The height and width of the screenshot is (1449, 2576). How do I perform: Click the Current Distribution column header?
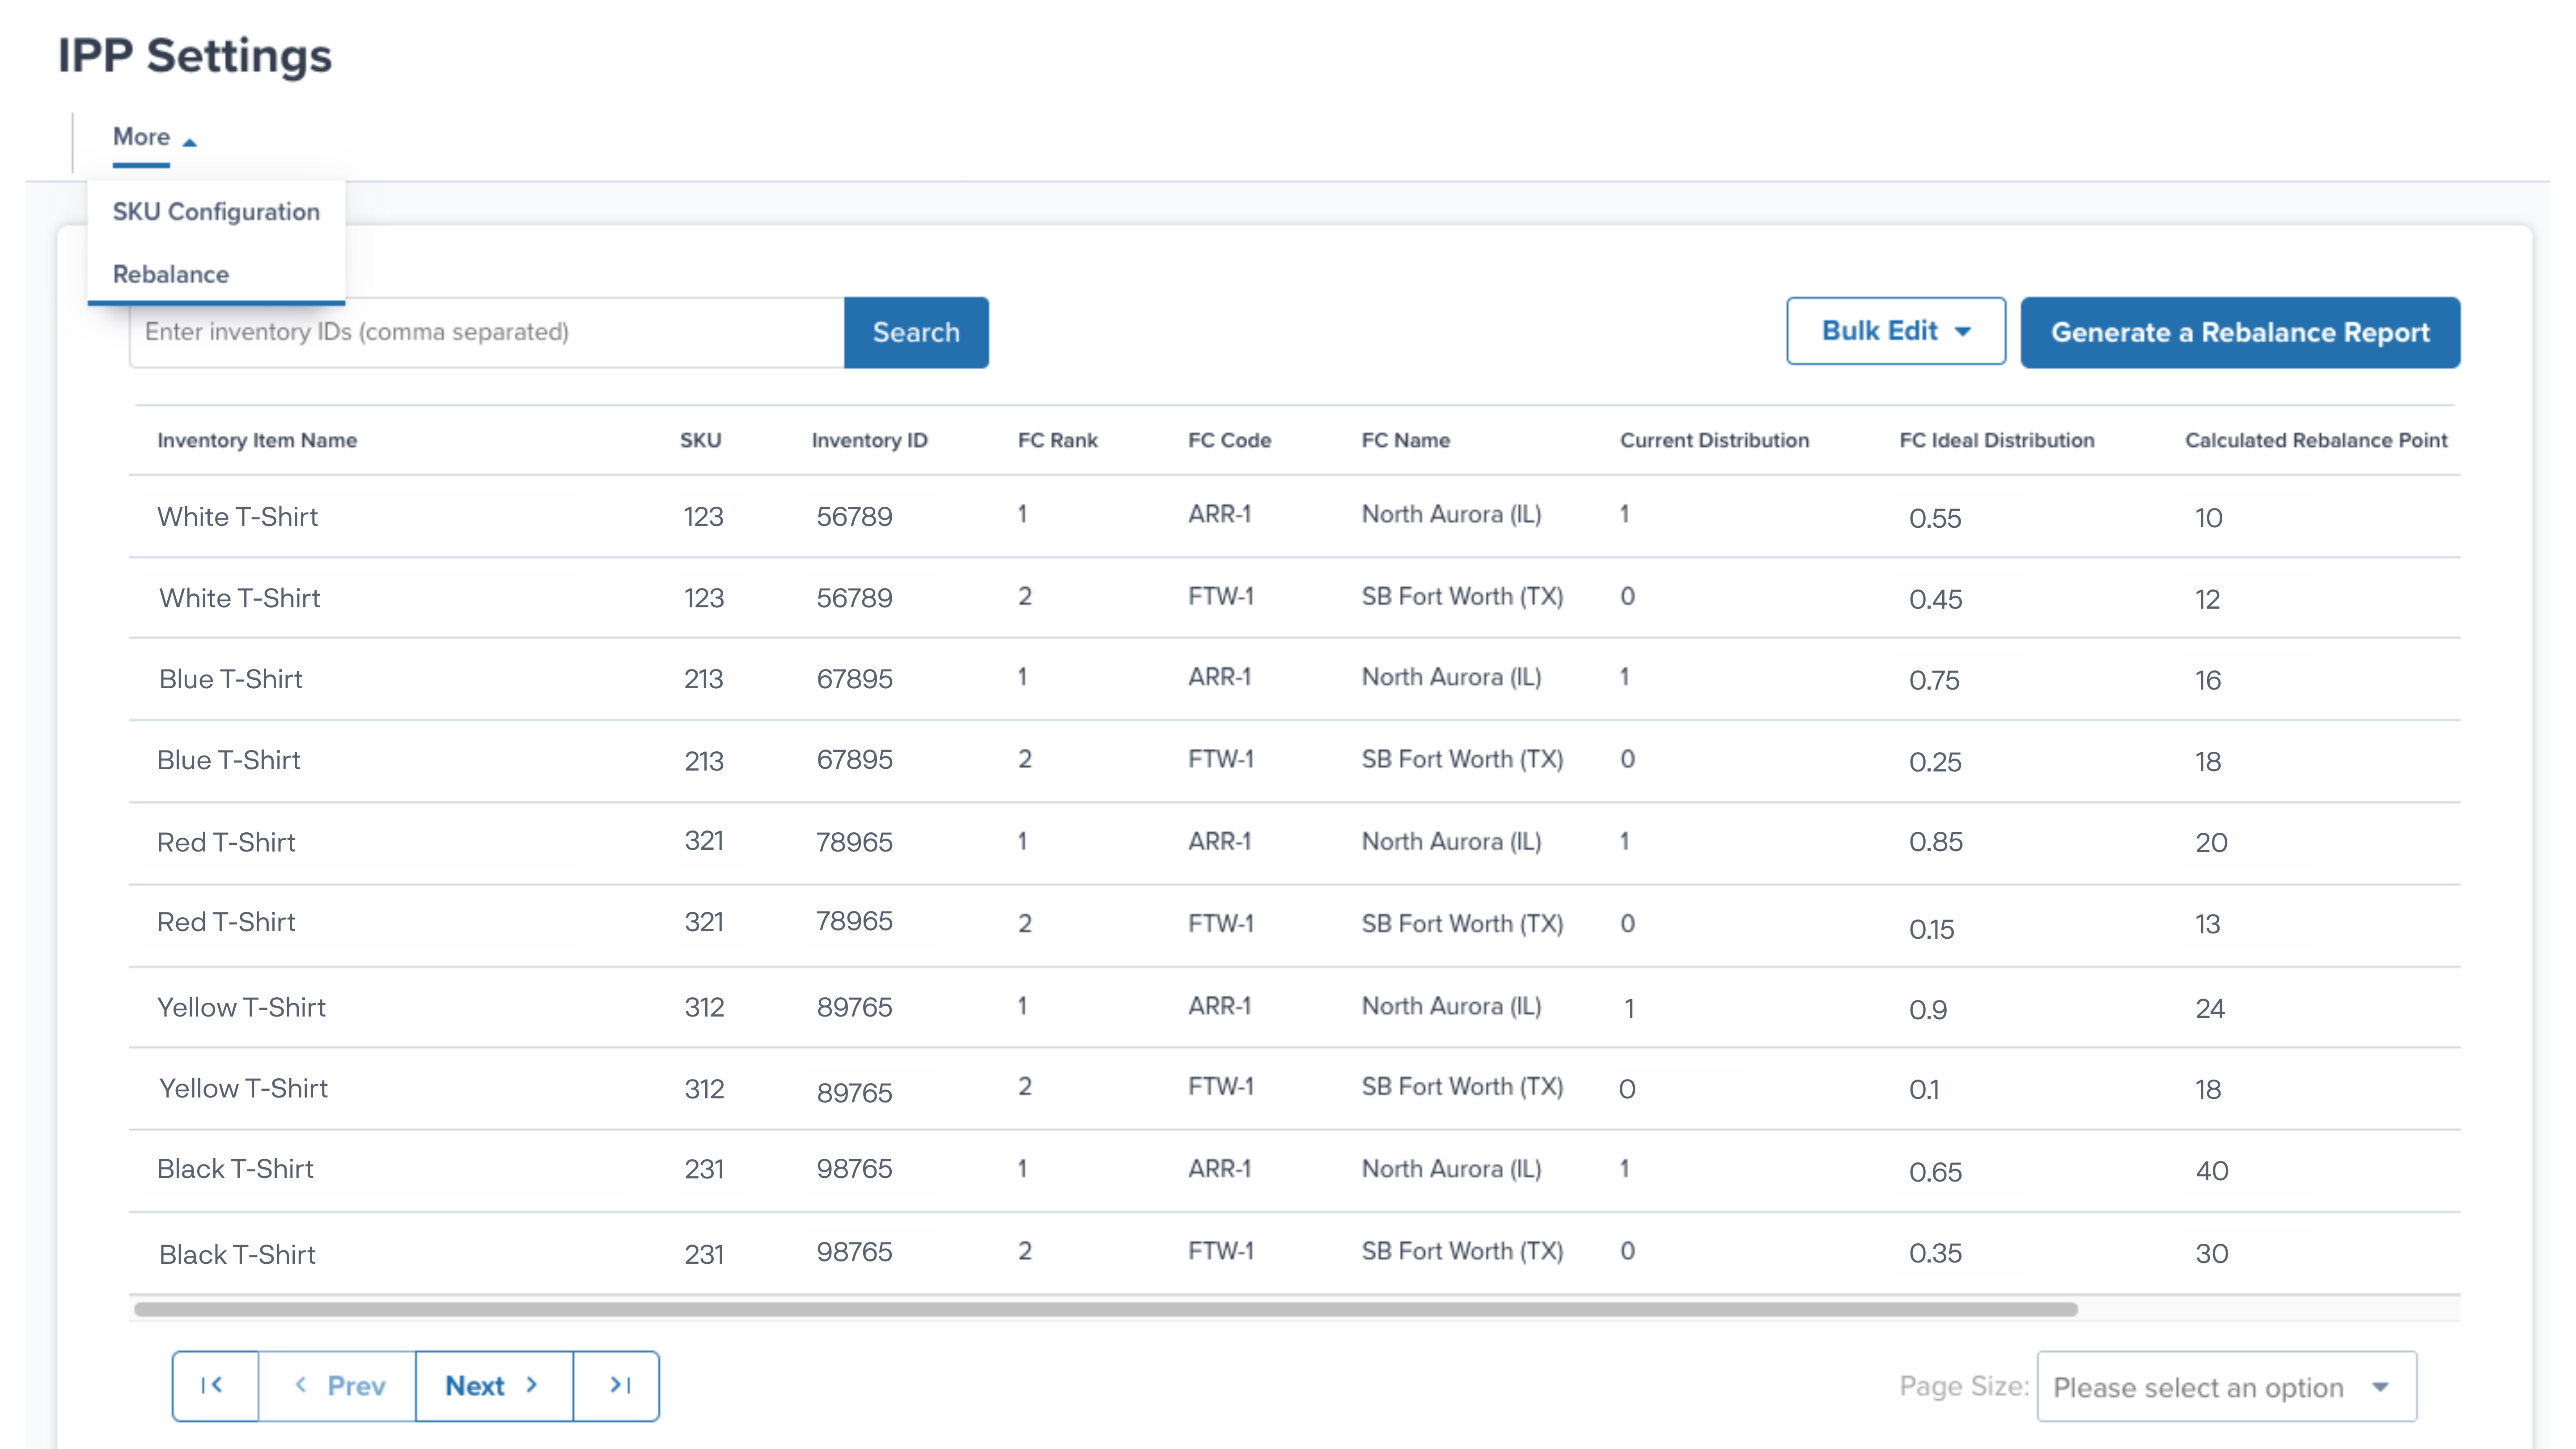tap(1714, 440)
